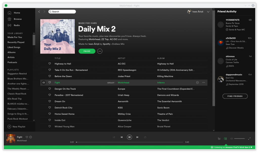Go back with the left arrow icon
This screenshot has height=153, width=259.
(x=39, y=12)
